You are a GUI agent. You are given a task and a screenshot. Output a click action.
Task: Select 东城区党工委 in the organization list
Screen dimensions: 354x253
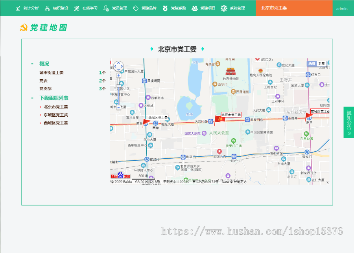click(56, 115)
